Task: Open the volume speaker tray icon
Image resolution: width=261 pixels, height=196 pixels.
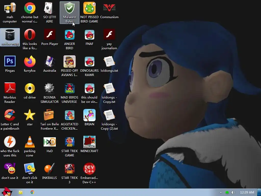Action: (x=233, y=192)
